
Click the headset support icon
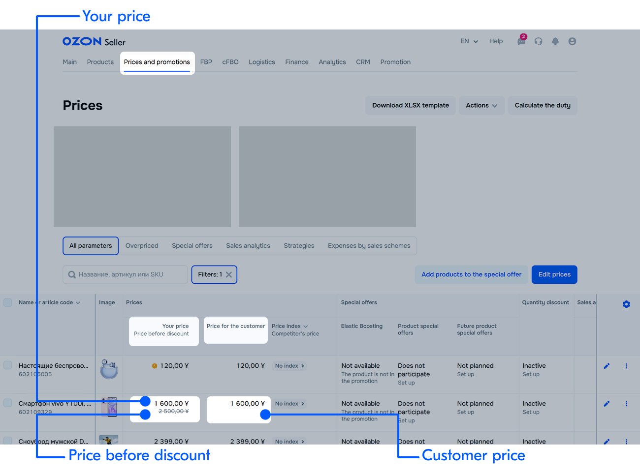[538, 41]
